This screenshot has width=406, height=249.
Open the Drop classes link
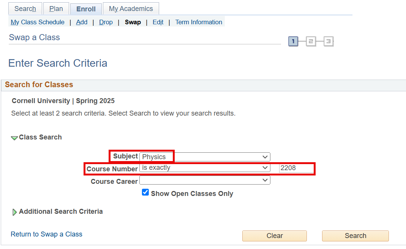point(106,22)
